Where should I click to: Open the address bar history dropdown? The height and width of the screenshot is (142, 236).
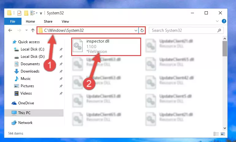click(x=136, y=31)
